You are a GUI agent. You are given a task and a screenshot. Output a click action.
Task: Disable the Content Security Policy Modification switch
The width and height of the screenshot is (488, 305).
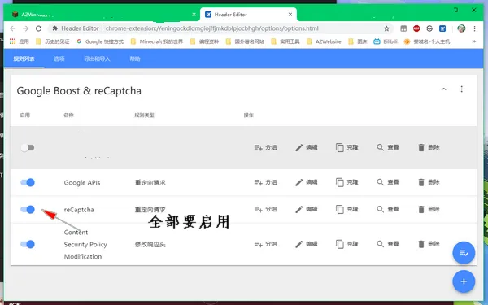tap(28, 244)
